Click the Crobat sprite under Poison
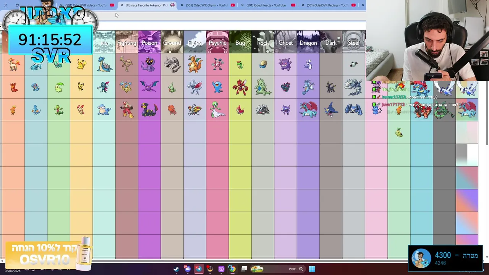Image resolution: width=489 pixels, height=275 pixels. 149,87
